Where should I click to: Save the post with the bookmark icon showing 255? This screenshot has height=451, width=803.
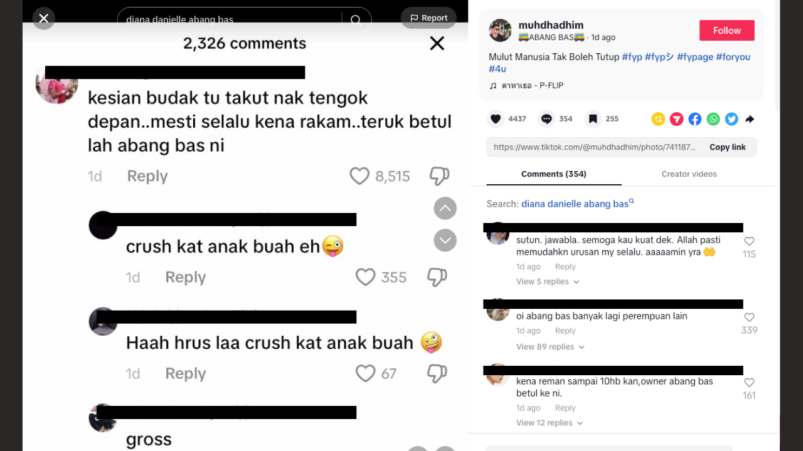coord(593,119)
